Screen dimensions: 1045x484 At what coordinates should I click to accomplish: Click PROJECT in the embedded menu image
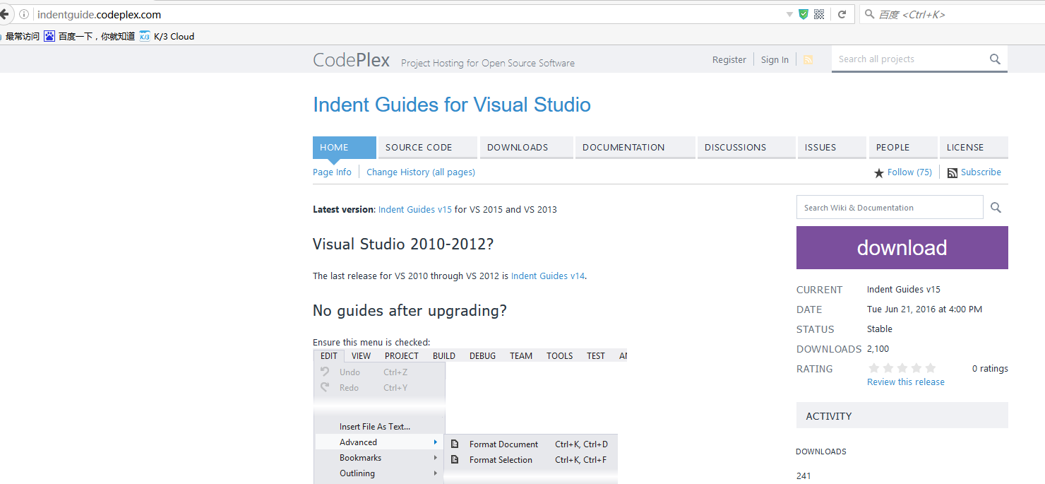[x=402, y=355]
